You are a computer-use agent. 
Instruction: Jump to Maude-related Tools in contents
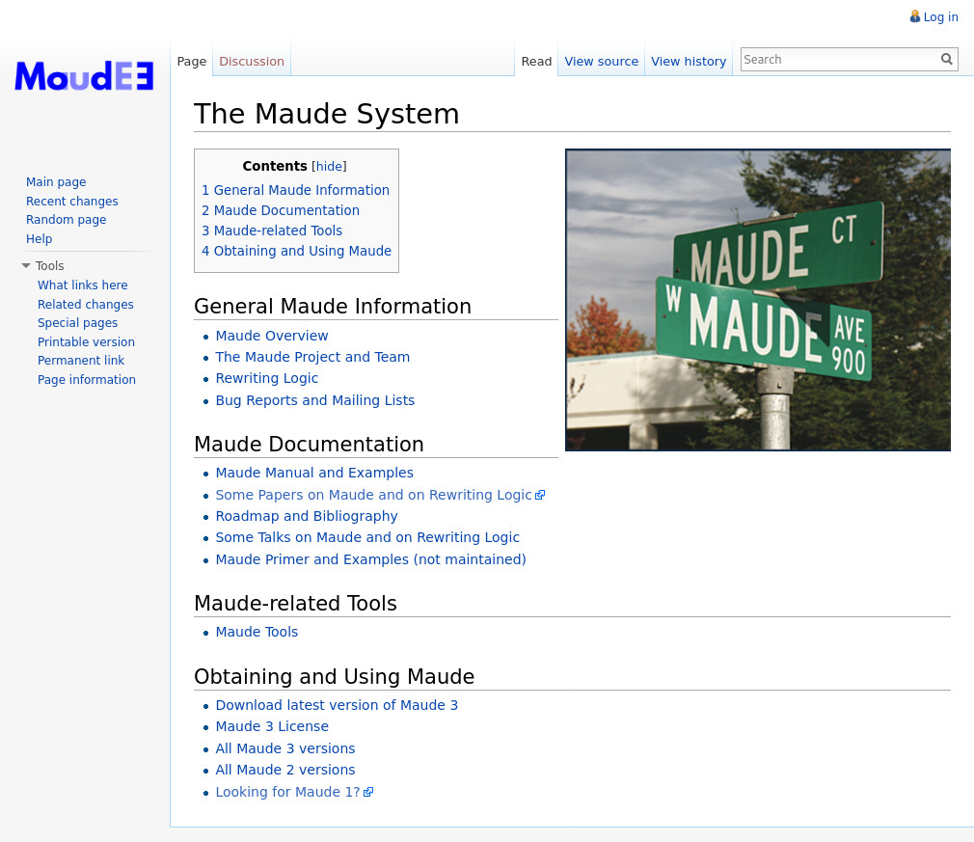pos(272,231)
